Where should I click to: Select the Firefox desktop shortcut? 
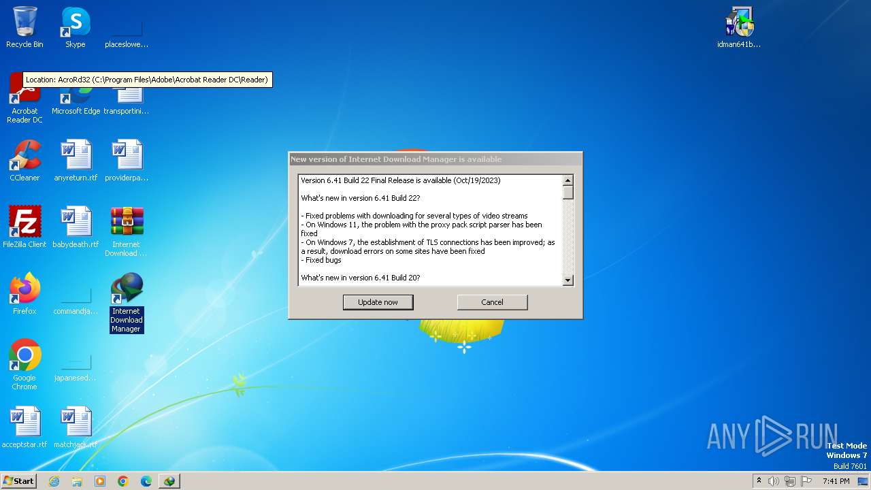click(x=24, y=294)
